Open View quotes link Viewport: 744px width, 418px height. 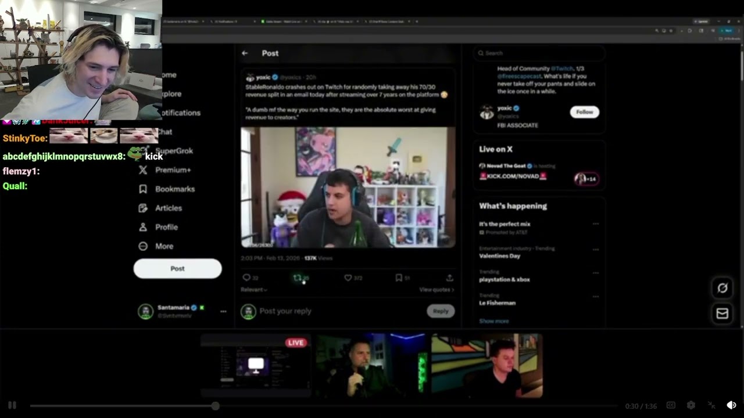pyautogui.click(x=437, y=289)
